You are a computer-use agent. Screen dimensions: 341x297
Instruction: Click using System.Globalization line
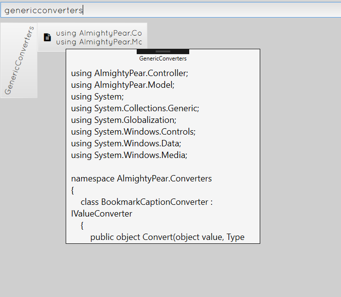(124, 120)
